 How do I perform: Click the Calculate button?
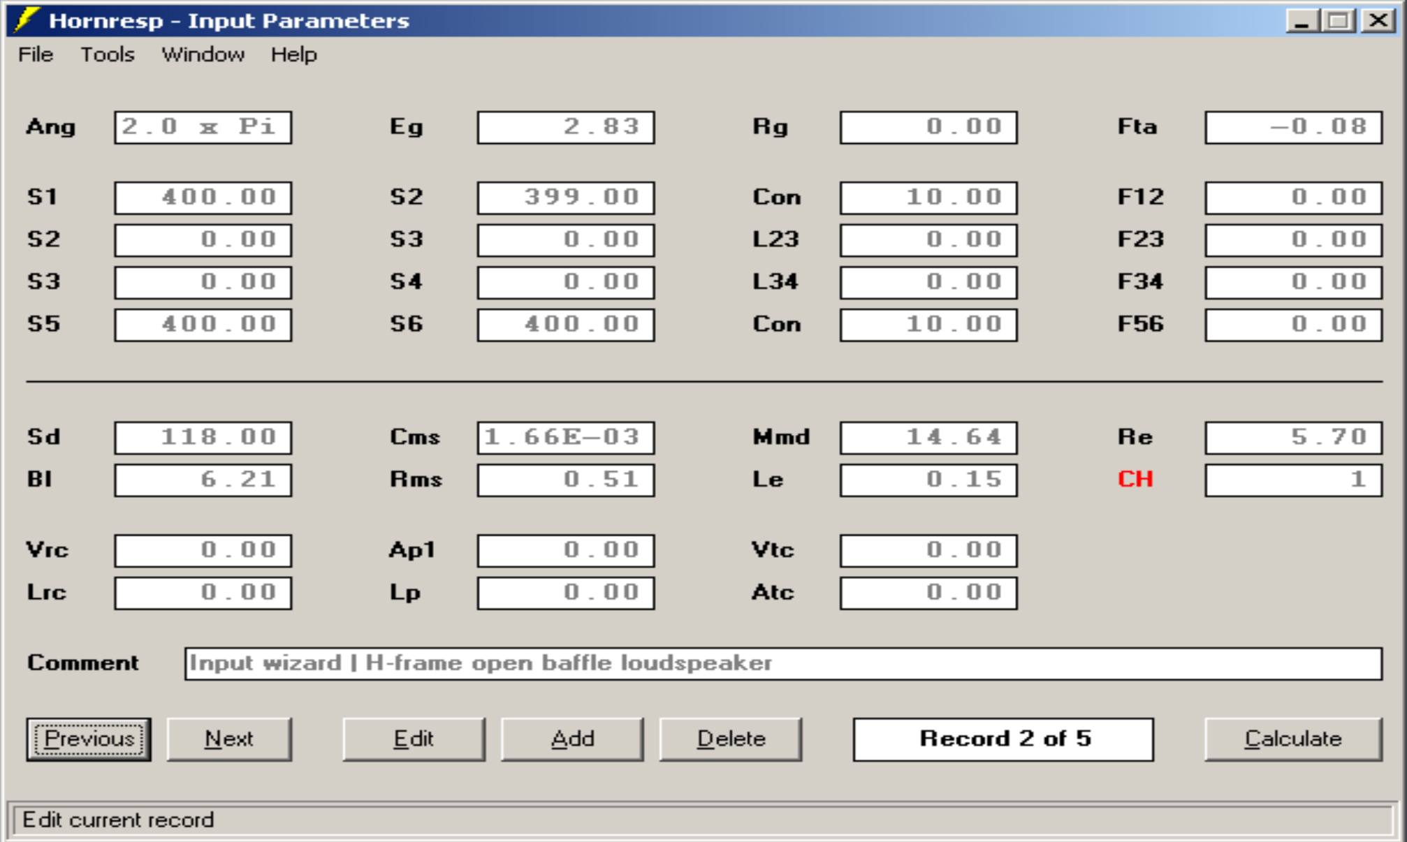(1293, 739)
